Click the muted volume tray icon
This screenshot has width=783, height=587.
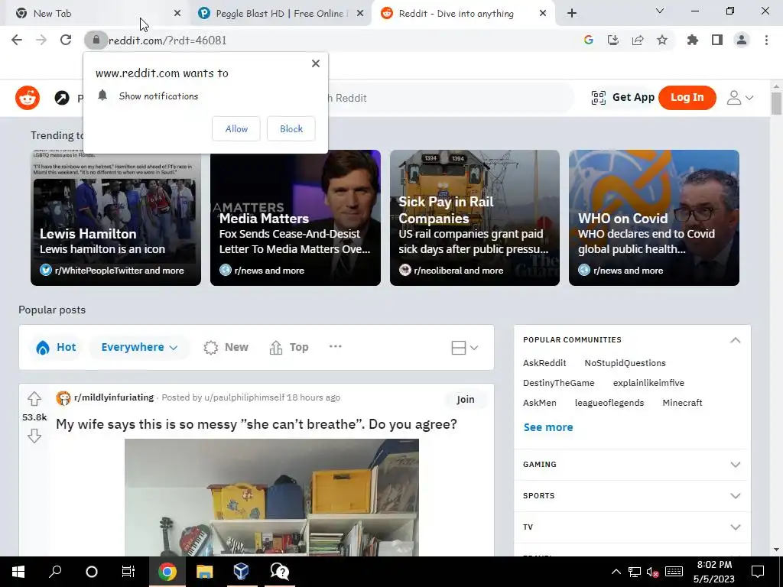click(x=653, y=572)
